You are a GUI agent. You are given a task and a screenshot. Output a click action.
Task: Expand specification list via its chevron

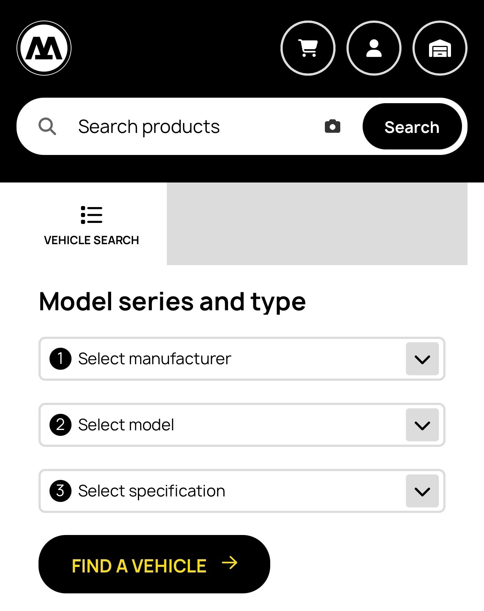pyautogui.click(x=422, y=491)
